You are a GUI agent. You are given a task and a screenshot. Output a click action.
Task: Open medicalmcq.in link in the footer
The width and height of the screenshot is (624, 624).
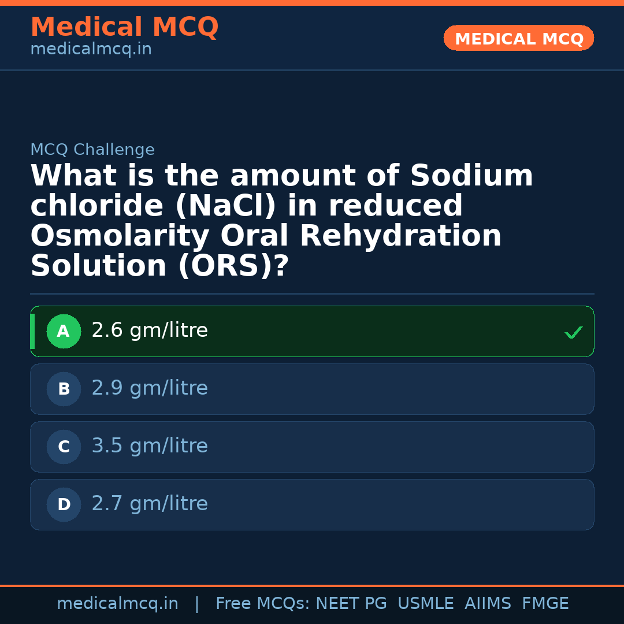117,604
